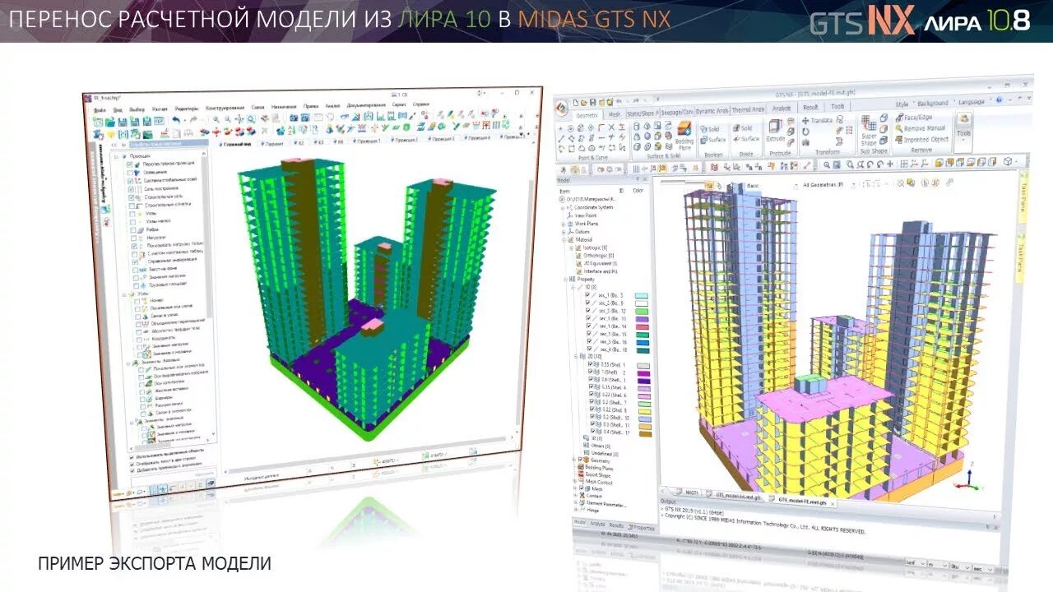The image size is (1053, 592).
Task: Enable the 'Ребра' checkbox in LIRA panel
Action: pos(133,230)
